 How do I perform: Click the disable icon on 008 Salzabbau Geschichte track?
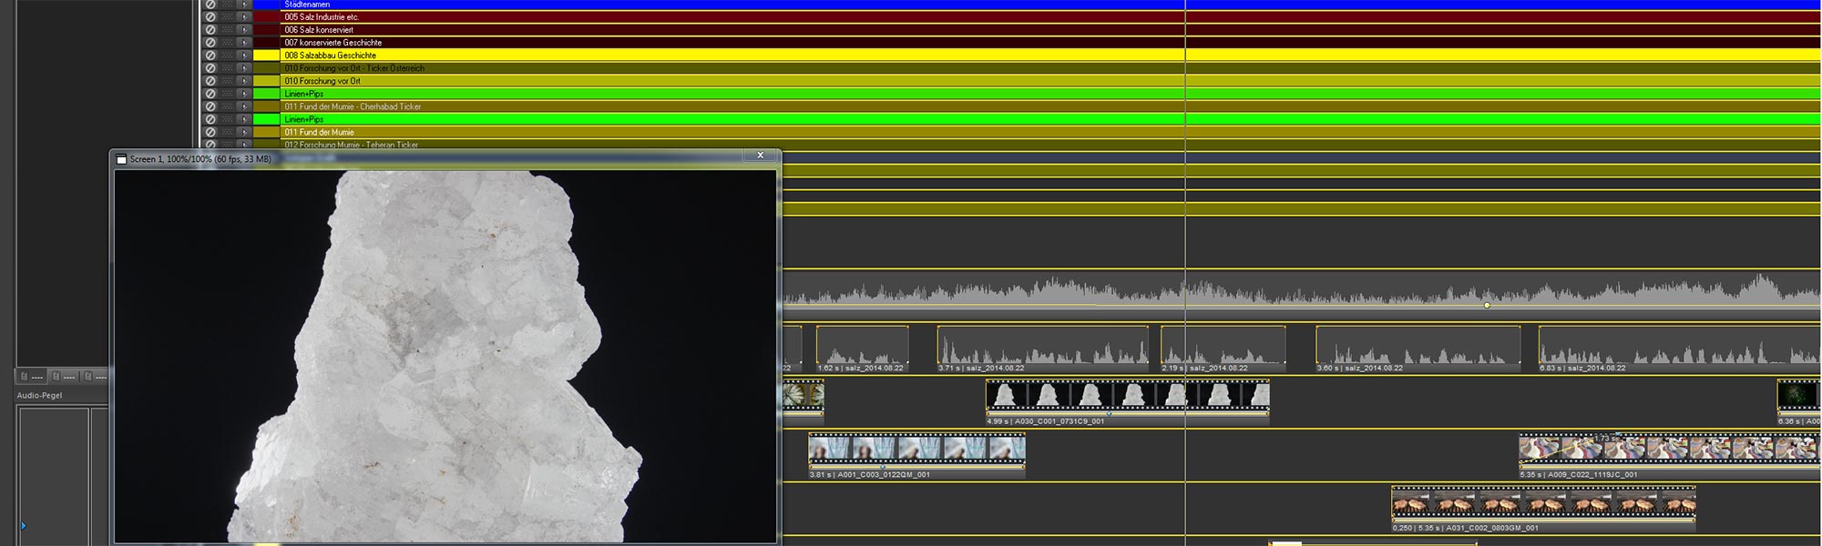click(210, 56)
